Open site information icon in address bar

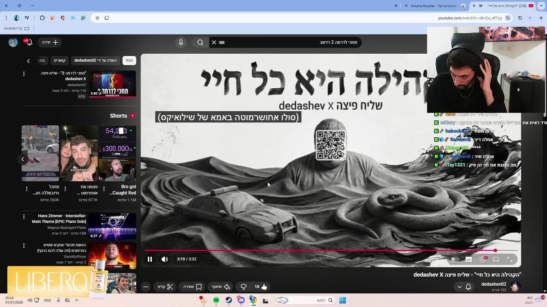click(x=508, y=18)
